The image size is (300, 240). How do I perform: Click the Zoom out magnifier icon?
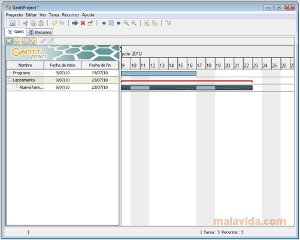pyautogui.click(x=126, y=23)
